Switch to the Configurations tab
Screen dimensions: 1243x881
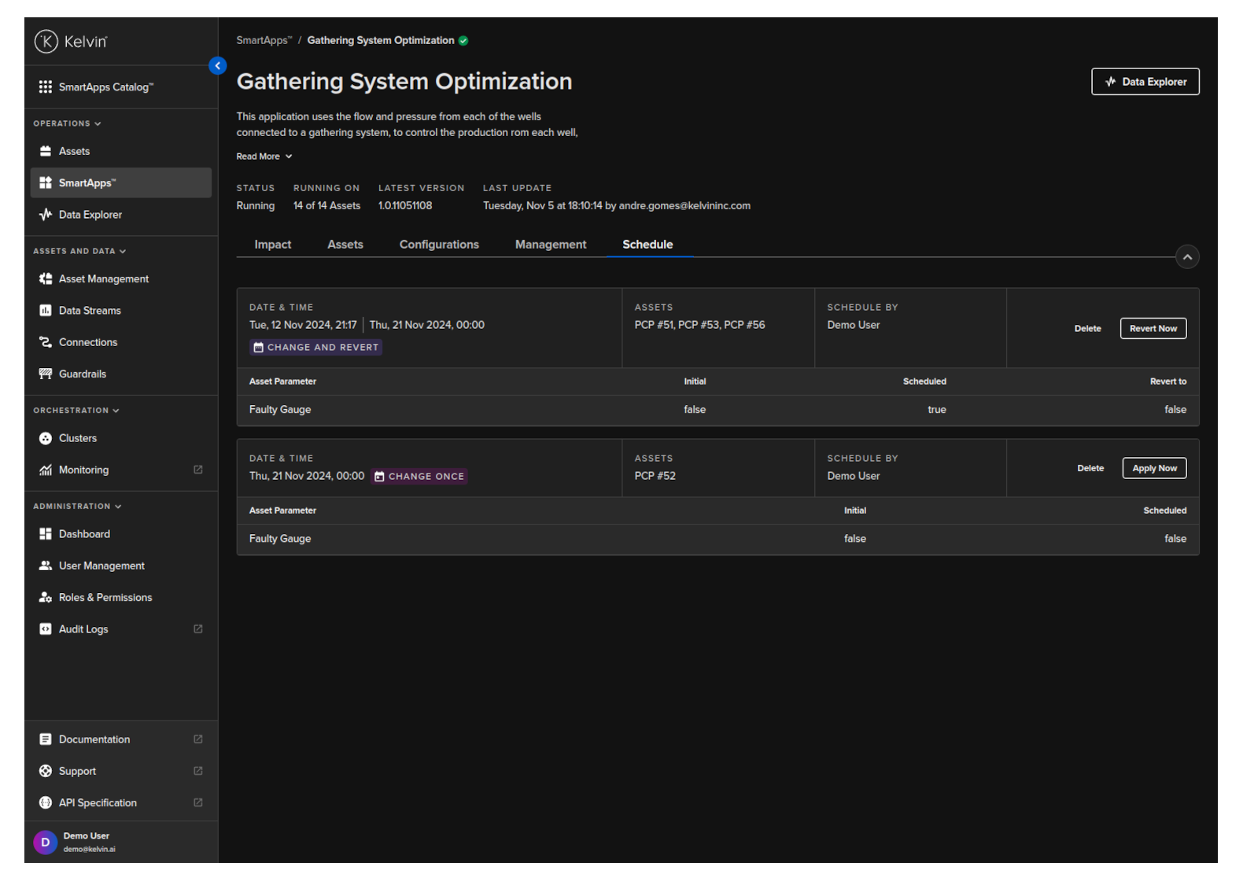click(x=439, y=245)
